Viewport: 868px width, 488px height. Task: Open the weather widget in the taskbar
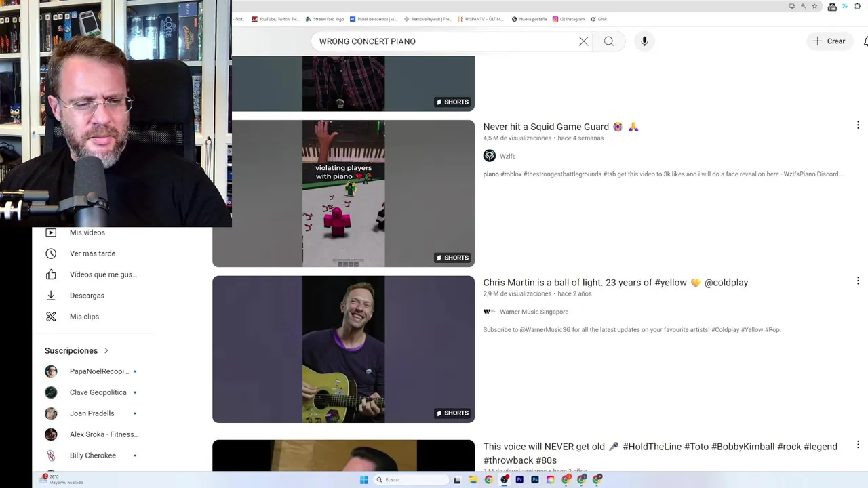tap(62, 479)
